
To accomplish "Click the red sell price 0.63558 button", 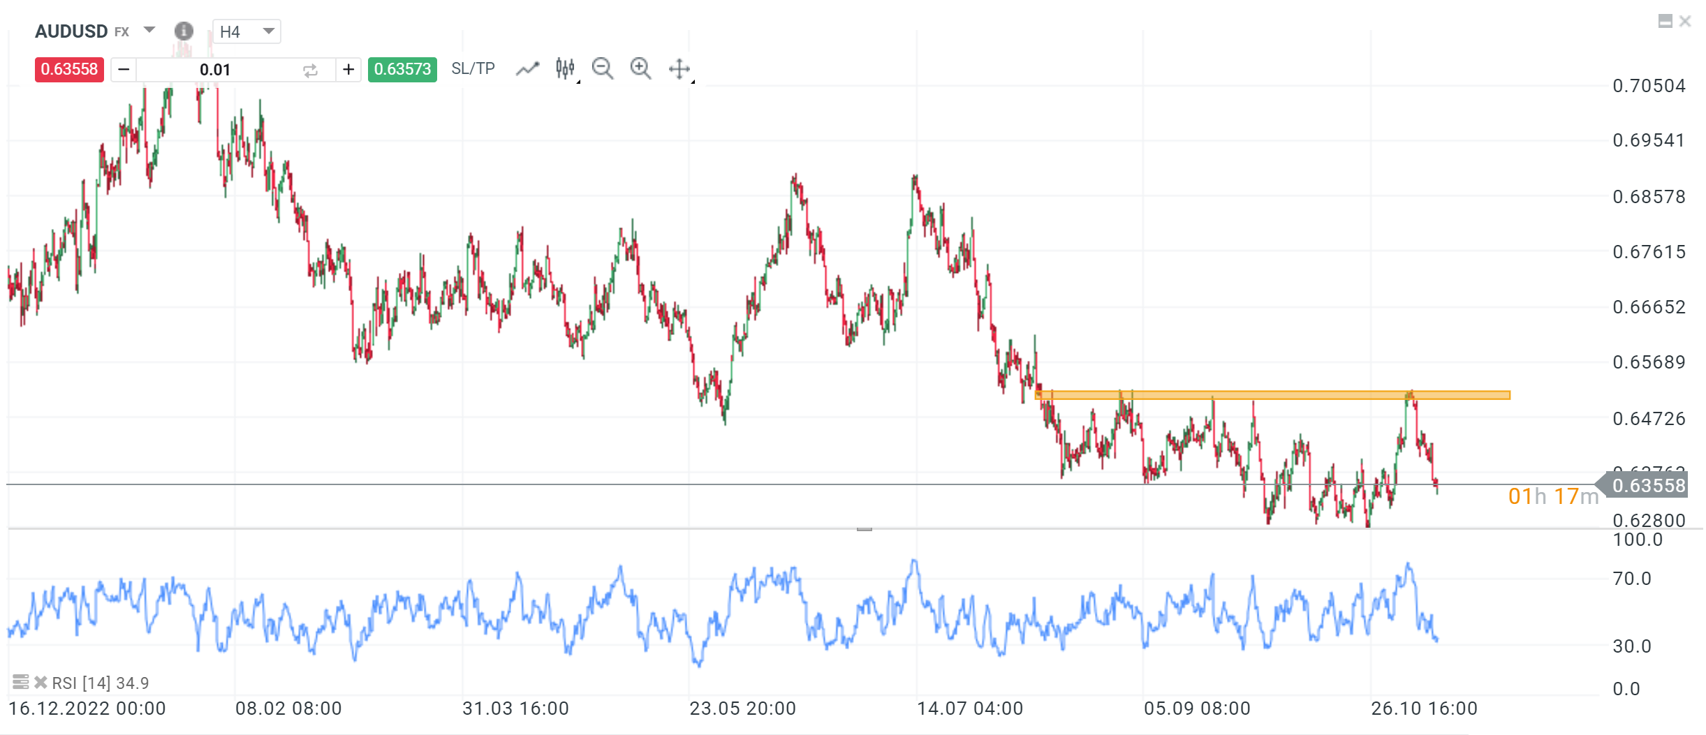I will coord(68,69).
